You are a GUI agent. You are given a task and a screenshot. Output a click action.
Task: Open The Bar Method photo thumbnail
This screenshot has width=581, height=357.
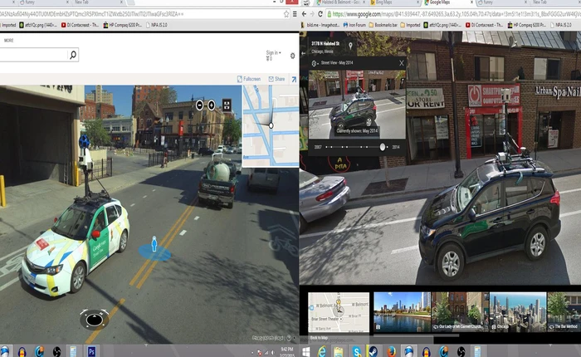(564, 312)
